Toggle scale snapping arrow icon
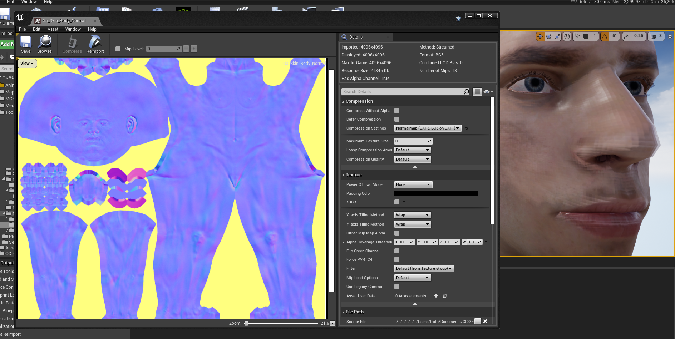The width and height of the screenshot is (675, 339). (626, 36)
